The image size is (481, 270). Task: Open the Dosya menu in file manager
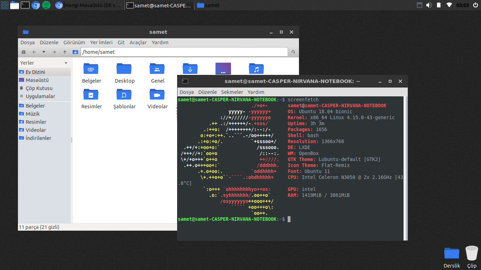27,42
